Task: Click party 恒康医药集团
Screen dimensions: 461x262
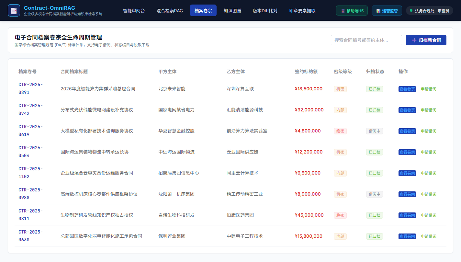Action: click(x=240, y=215)
